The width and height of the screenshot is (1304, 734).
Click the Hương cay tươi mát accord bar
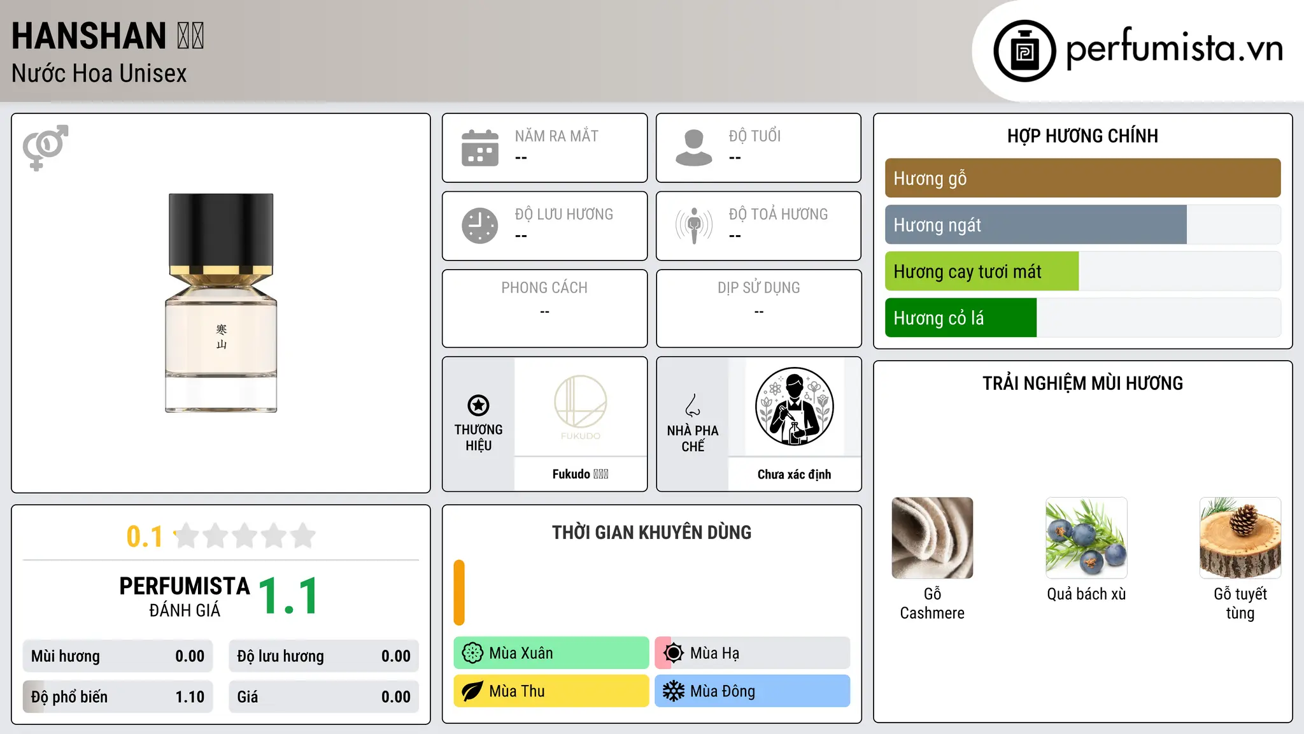[1083, 271]
